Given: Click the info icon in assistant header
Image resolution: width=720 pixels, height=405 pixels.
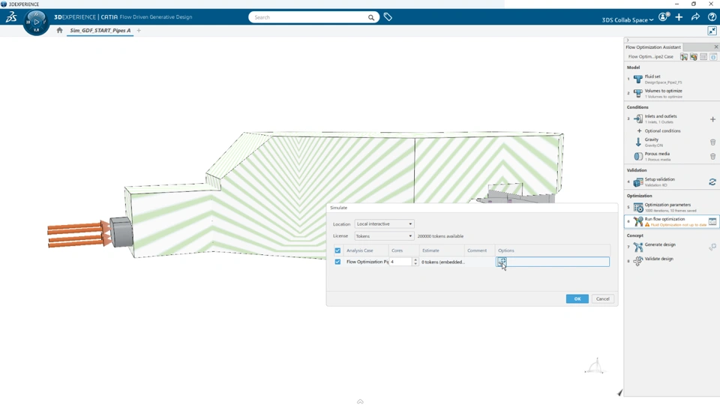Looking at the screenshot, I should (x=713, y=56).
